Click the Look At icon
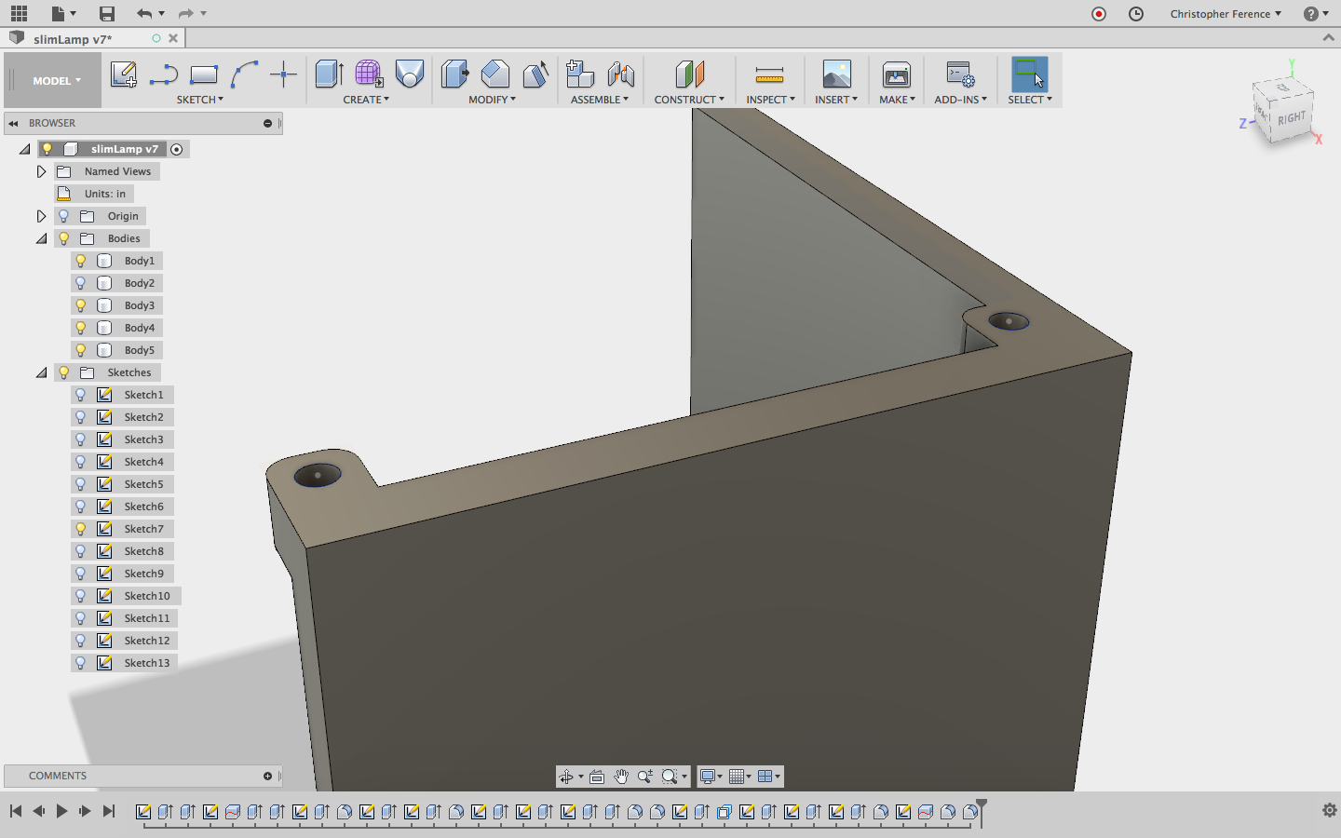This screenshot has height=838, width=1341. tap(597, 777)
